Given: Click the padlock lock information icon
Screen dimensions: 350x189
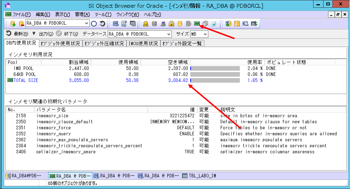Looking at the screenshot, I should click(171, 24).
